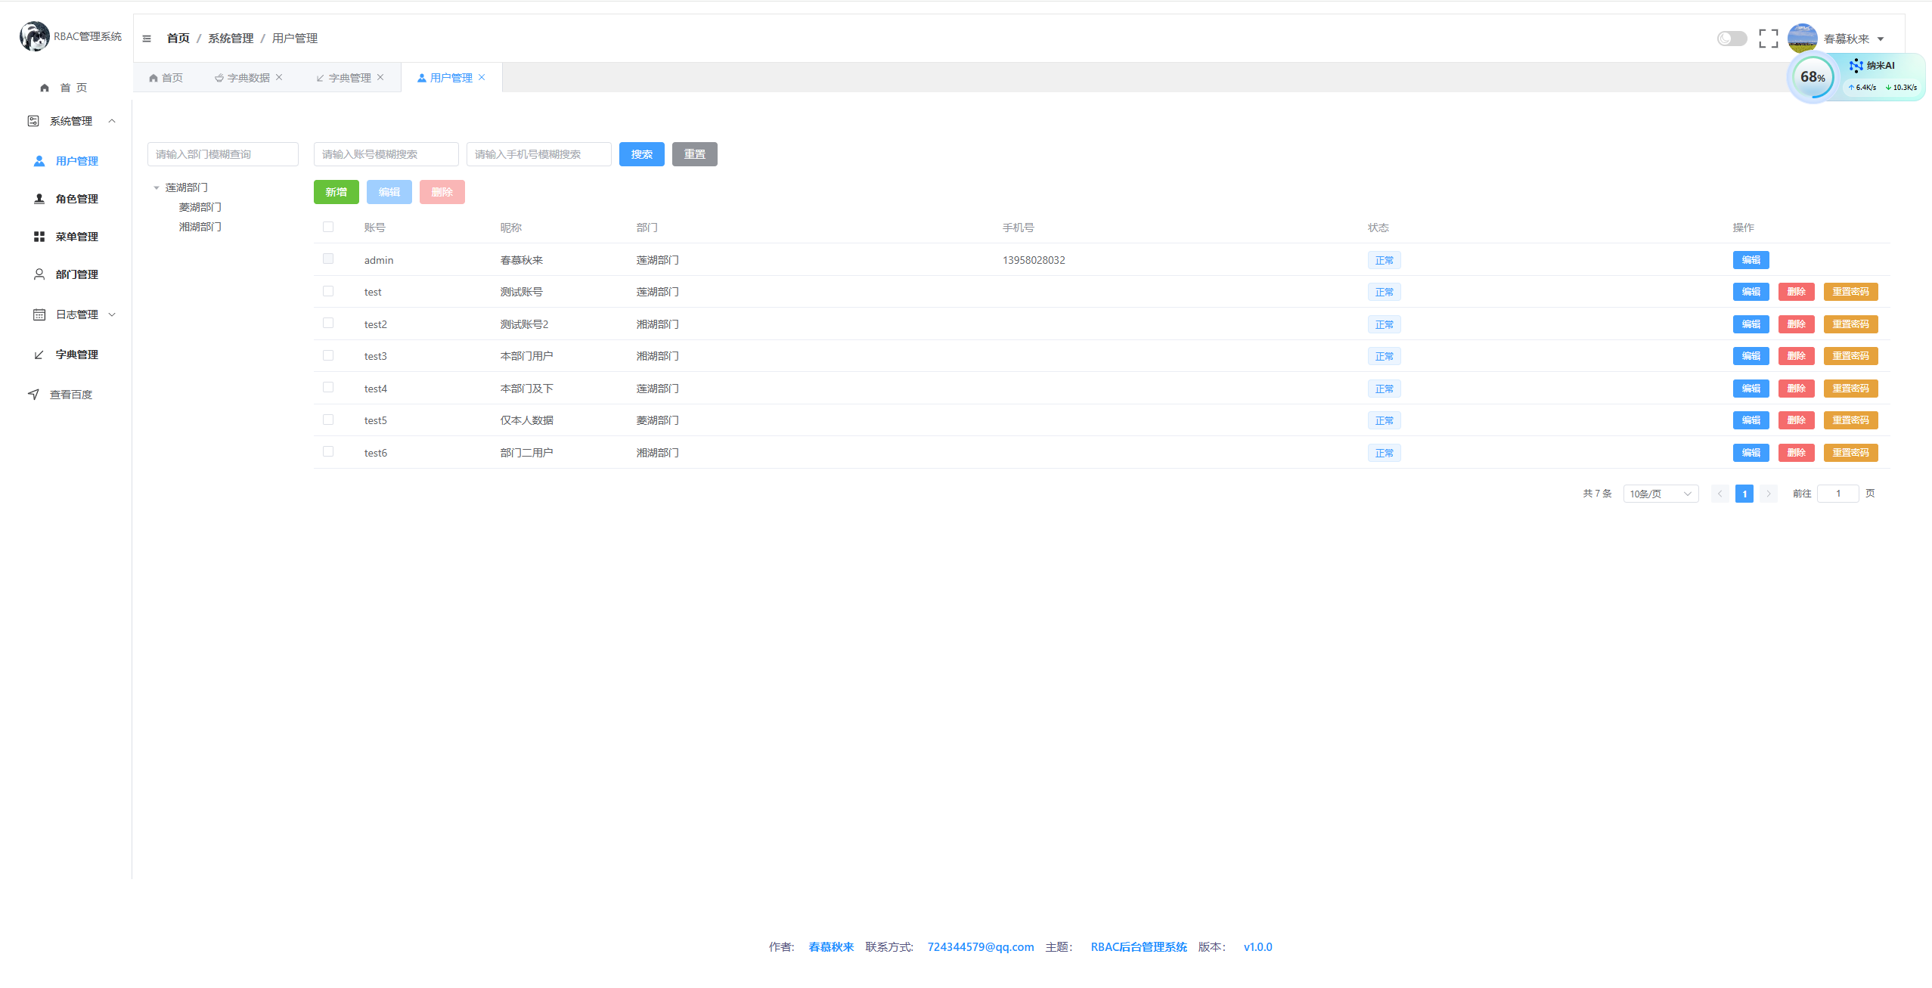Viewport: 1932px width, 988px height.
Task: Open the 10条/页 page size dropdown
Action: (1660, 494)
